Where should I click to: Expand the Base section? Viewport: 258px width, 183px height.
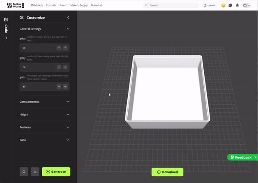pyautogui.click(x=44, y=140)
